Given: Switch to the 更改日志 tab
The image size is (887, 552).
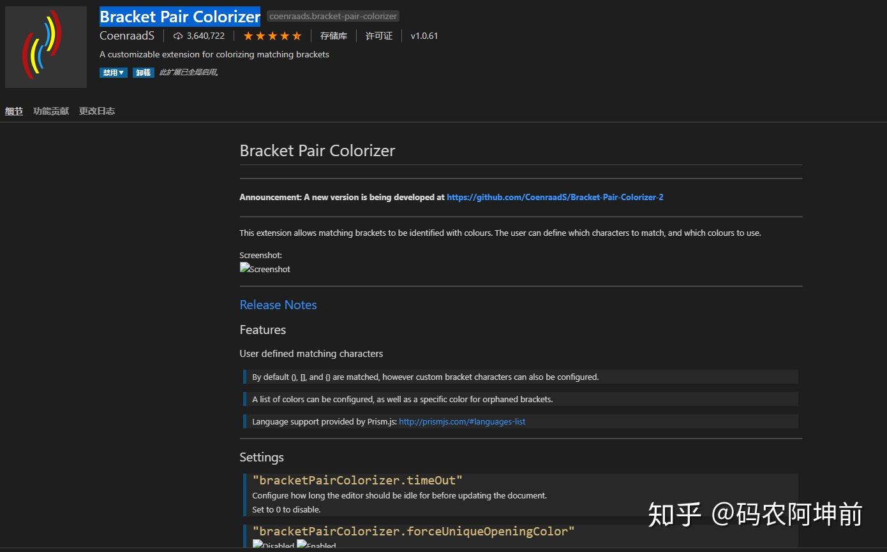Looking at the screenshot, I should click(96, 110).
